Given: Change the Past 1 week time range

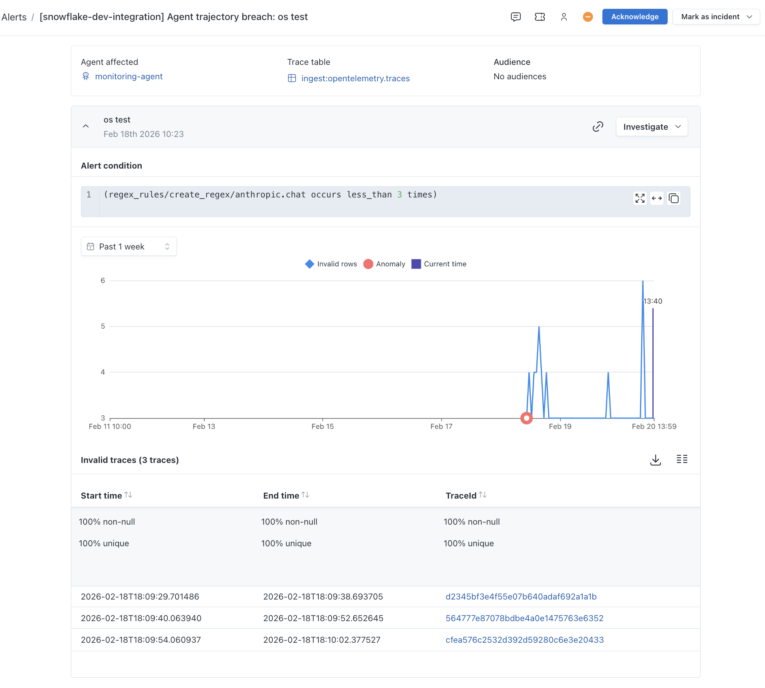Looking at the screenshot, I should 129,247.
